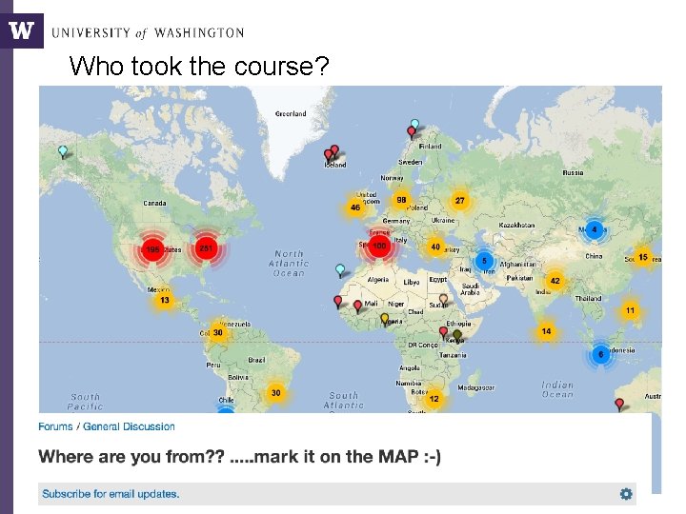The height and width of the screenshot is (514, 686).
Task: Open the settings gear icon
Action: pyautogui.click(x=626, y=494)
